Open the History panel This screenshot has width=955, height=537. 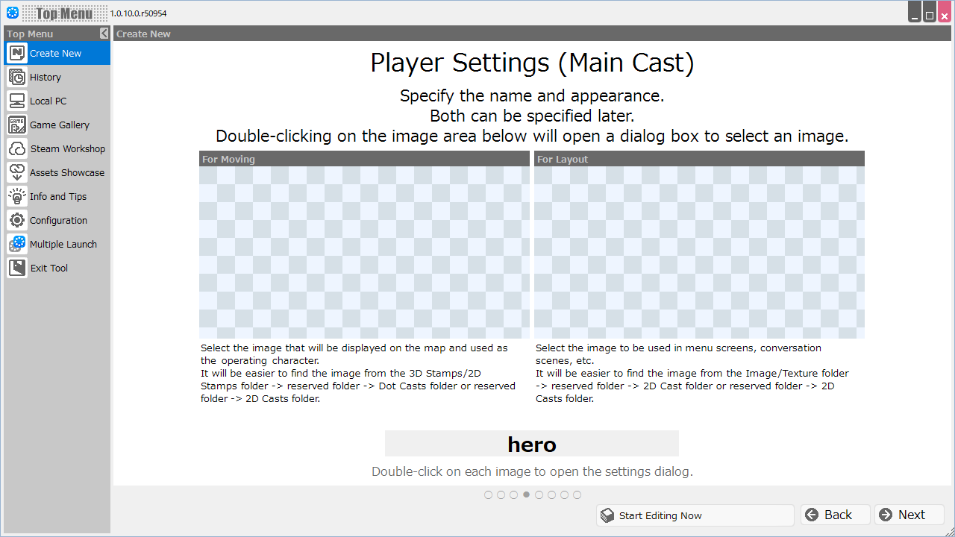click(46, 77)
